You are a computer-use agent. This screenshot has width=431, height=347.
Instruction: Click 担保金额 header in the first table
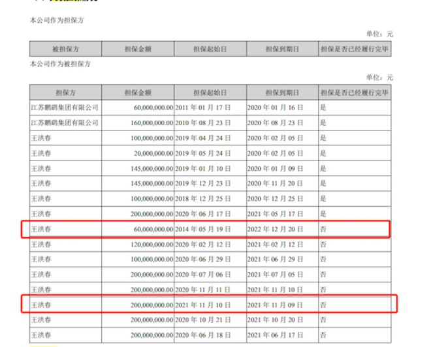pyautogui.click(x=138, y=49)
